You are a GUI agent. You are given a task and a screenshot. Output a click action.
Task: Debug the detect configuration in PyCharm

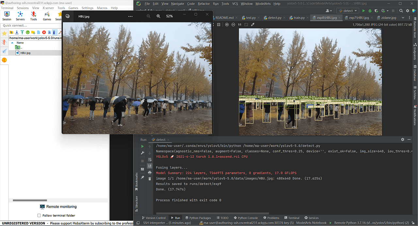tap(370, 11)
